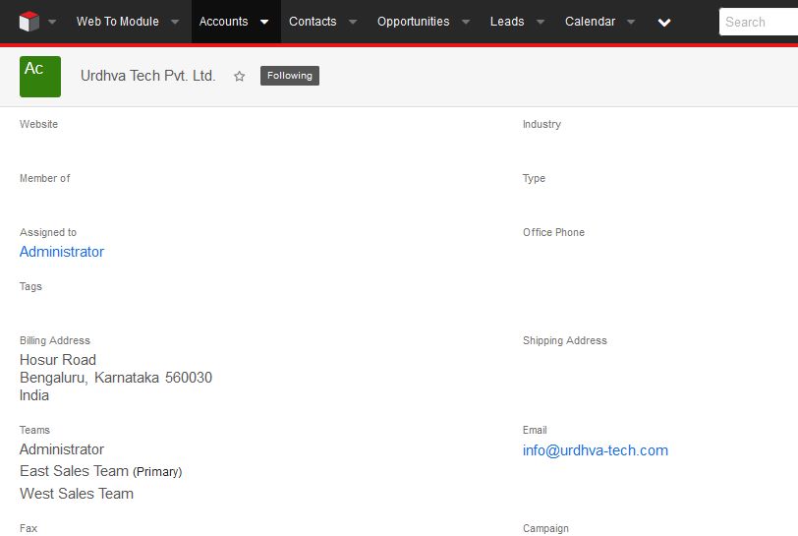This screenshot has height=536, width=798.
Task: Click the Type field label
Action: (534, 178)
